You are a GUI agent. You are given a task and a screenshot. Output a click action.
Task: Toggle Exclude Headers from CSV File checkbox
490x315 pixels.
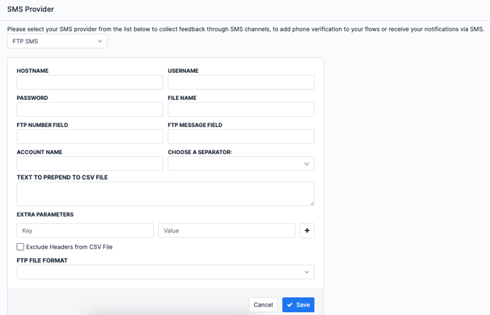[x=21, y=247]
